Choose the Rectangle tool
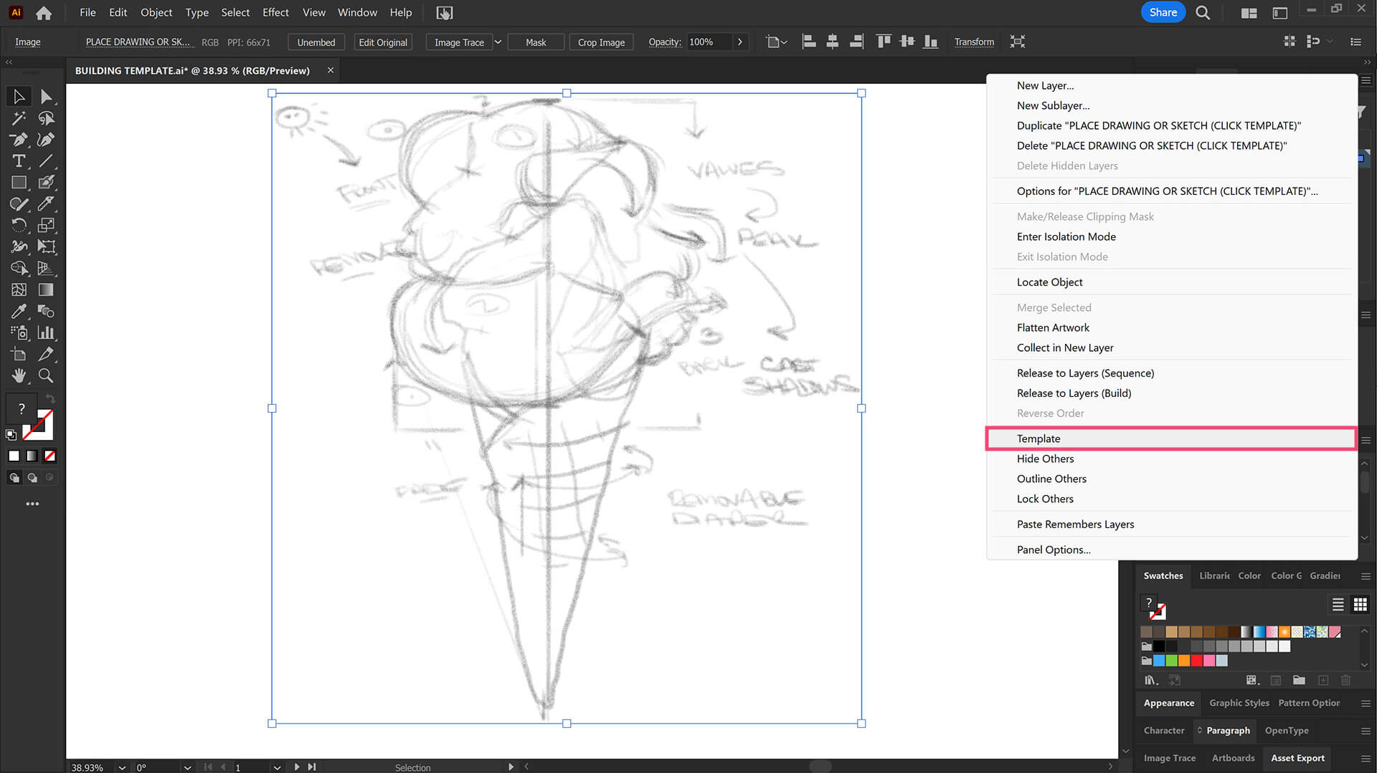1377x773 pixels. (x=19, y=183)
